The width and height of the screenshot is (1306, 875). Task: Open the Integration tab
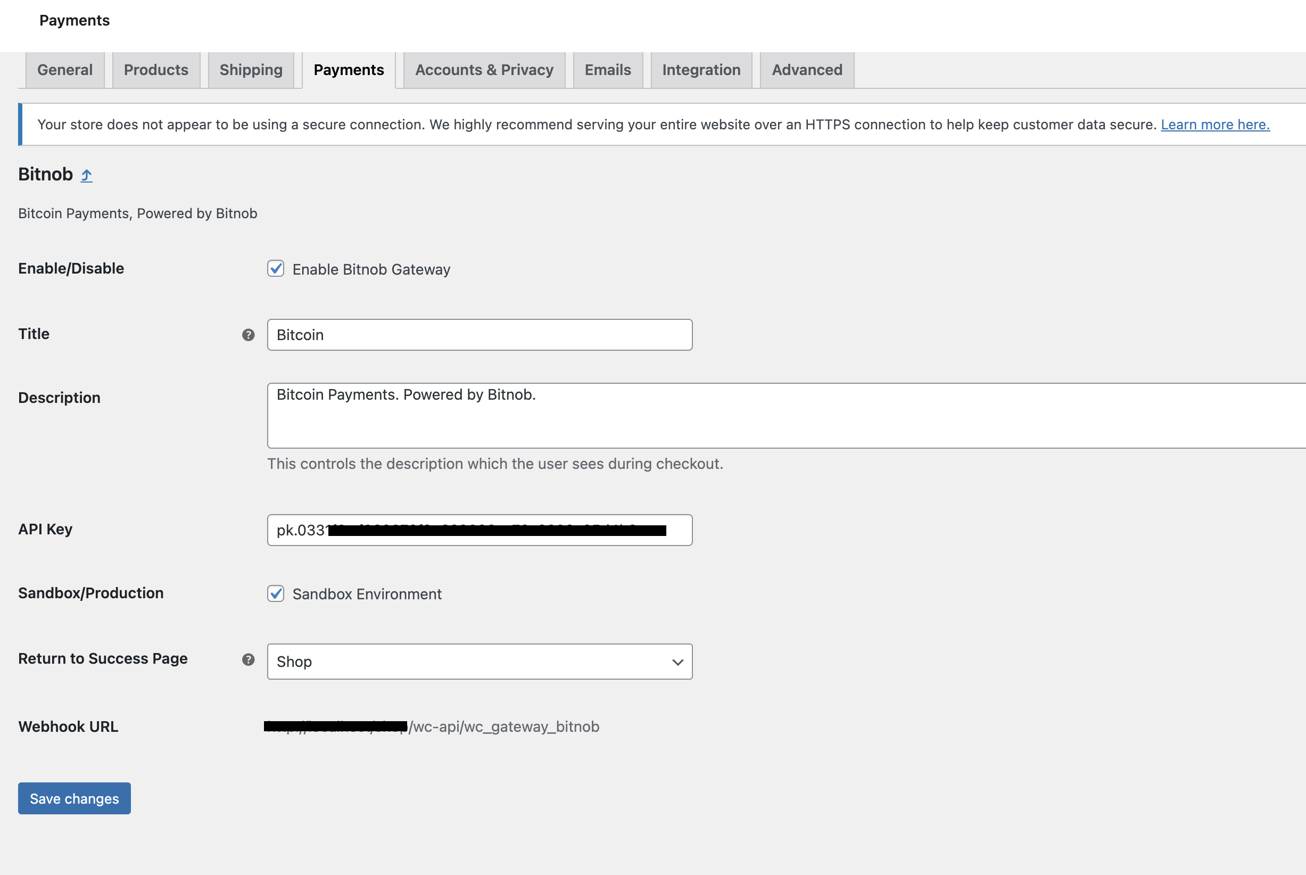click(x=701, y=70)
